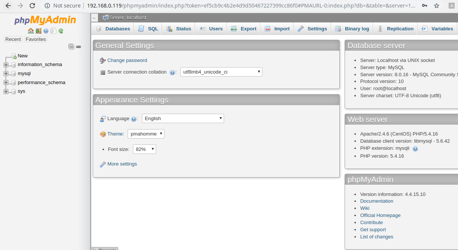Switch to the SQL tab
Image resolution: width=458 pixels, height=250 pixels.
click(148, 29)
